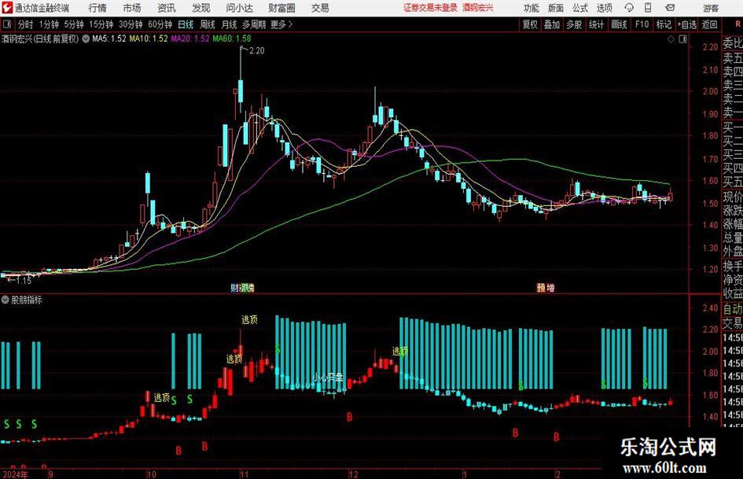This screenshot has height=479, width=743.
Task: Toggle the right info panel icon
Action: (x=682, y=39)
